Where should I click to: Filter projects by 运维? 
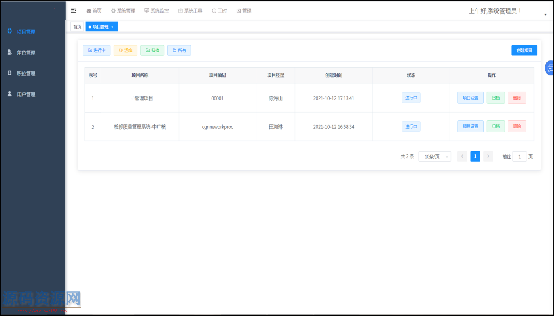coord(125,50)
